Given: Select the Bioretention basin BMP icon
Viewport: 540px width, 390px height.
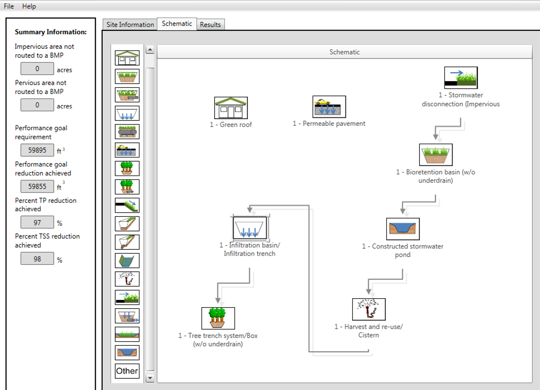Looking at the screenshot, I should [127, 76].
